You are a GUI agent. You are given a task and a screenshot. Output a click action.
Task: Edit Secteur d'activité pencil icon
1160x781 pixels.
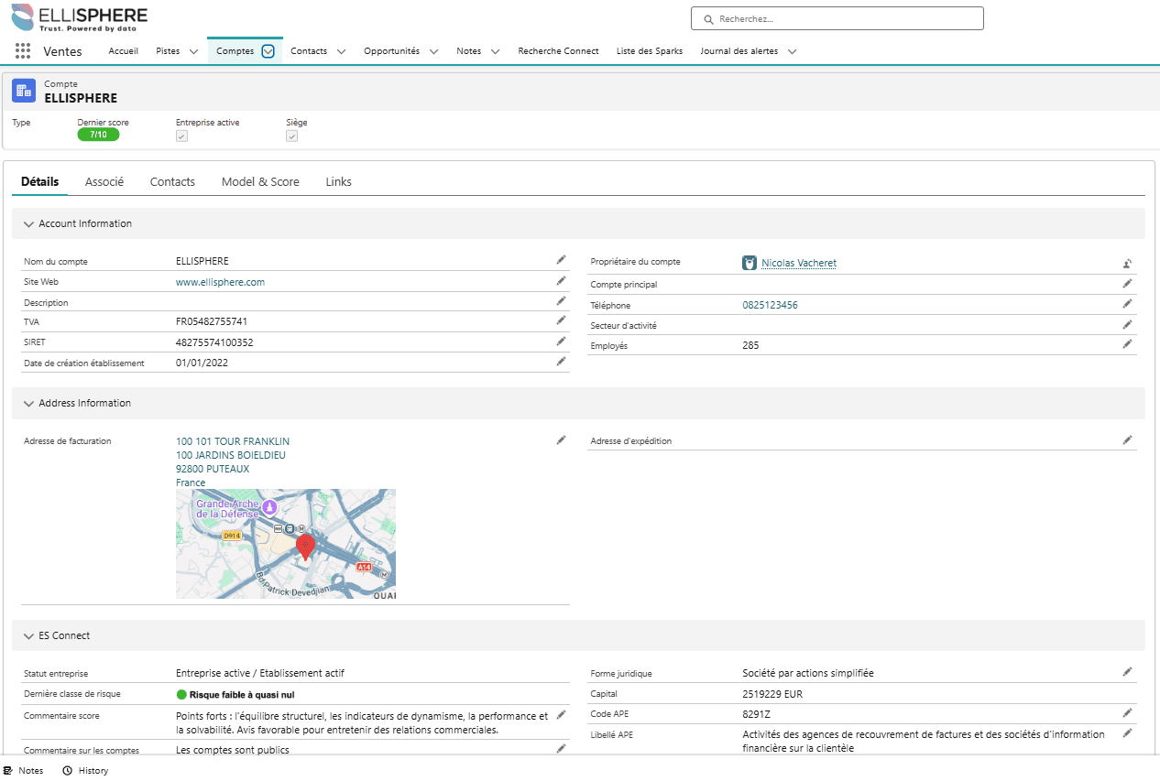coord(1128,323)
